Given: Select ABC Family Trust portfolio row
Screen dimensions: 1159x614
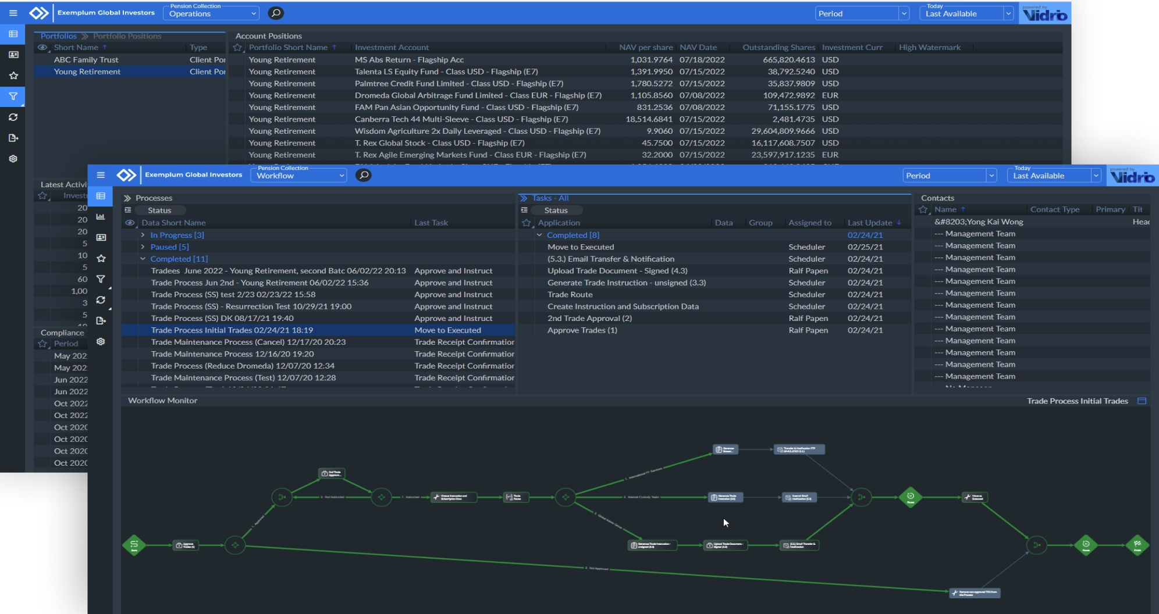Looking at the screenshot, I should coord(130,60).
